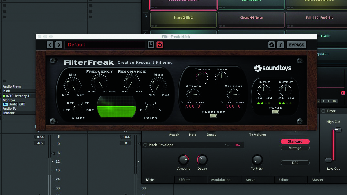Viewport: 347px width, 195px height.
Task: Set Monitor to Off
Action: click(22, 104)
